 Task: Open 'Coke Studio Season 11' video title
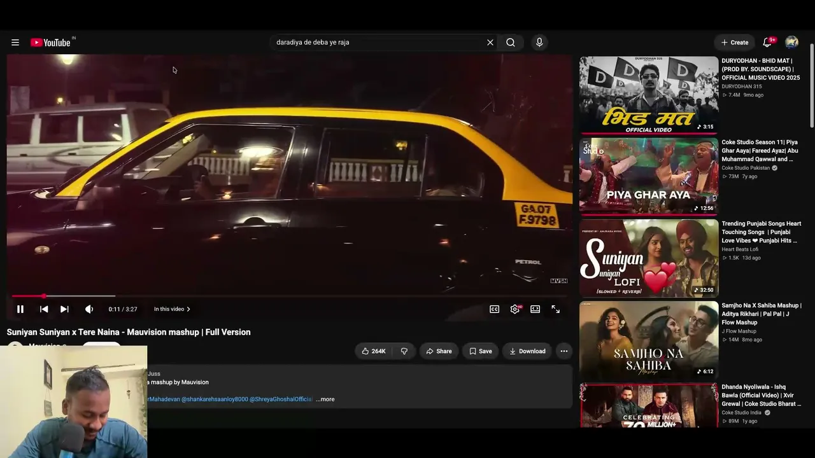[x=760, y=151]
